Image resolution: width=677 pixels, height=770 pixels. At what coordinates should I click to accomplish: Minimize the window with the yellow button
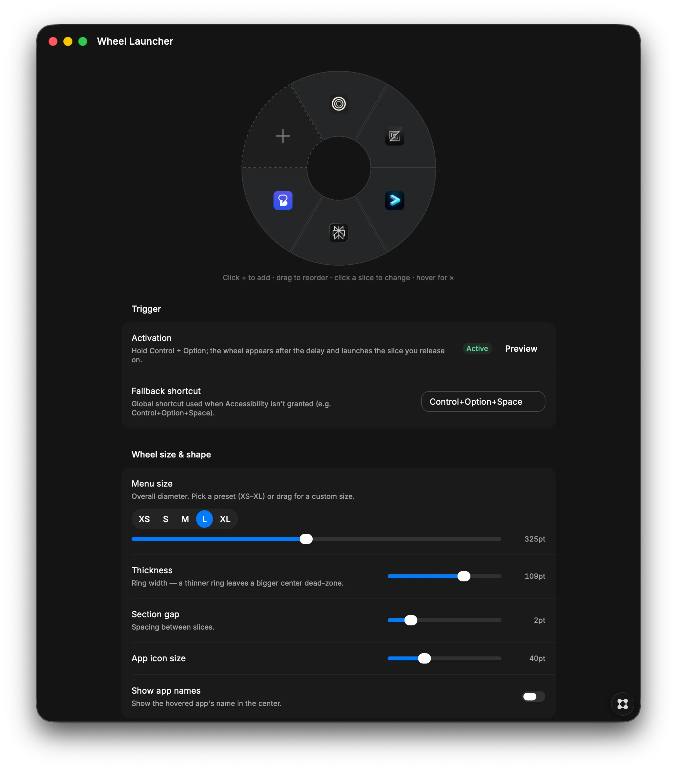tap(68, 41)
